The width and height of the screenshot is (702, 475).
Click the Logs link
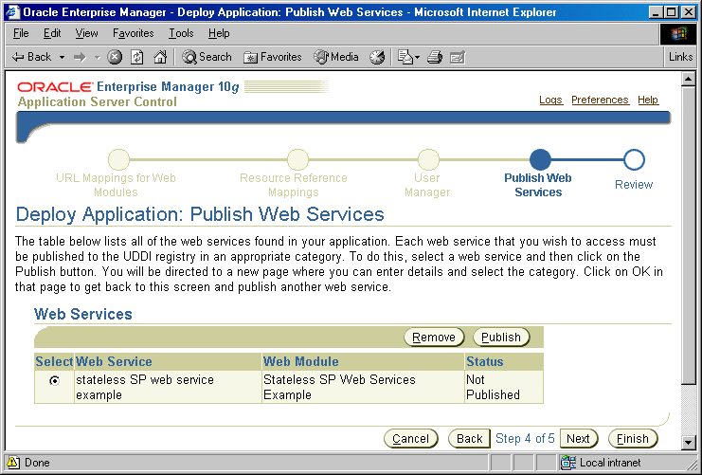550,100
